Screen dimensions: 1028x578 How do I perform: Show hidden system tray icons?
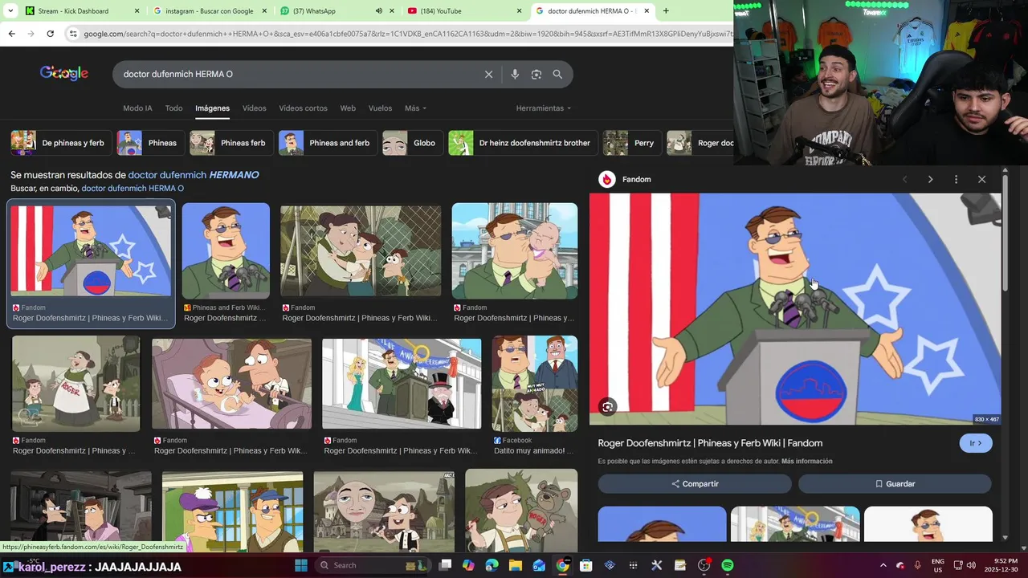883,565
